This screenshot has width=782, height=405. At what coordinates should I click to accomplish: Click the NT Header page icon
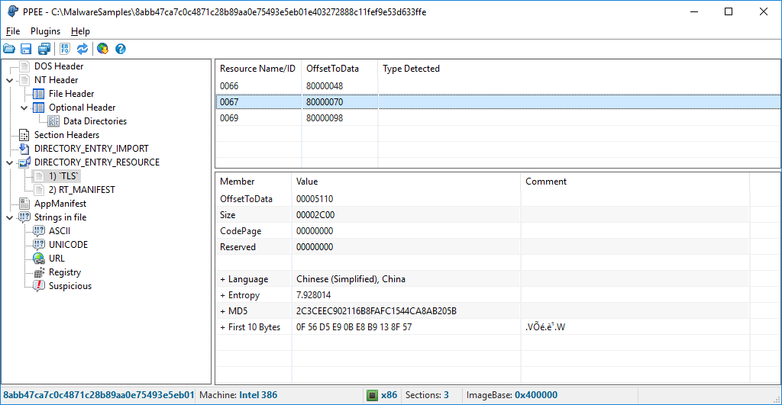[x=24, y=80]
